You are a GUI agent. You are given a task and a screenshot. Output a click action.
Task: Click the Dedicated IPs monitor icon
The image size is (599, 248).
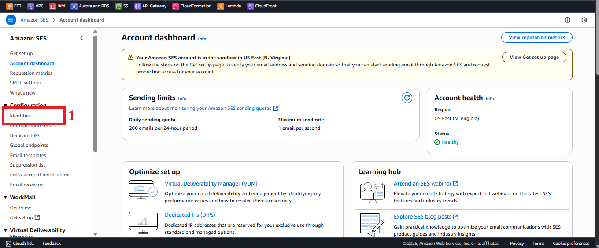point(143,223)
